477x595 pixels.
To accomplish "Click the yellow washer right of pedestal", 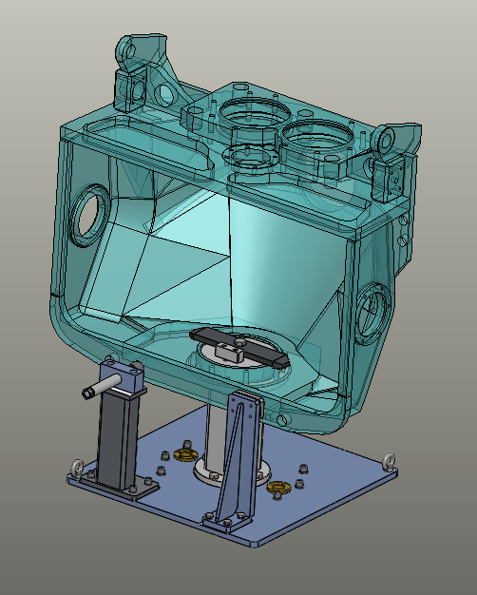I will pyautogui.click(x=279, y=488).
